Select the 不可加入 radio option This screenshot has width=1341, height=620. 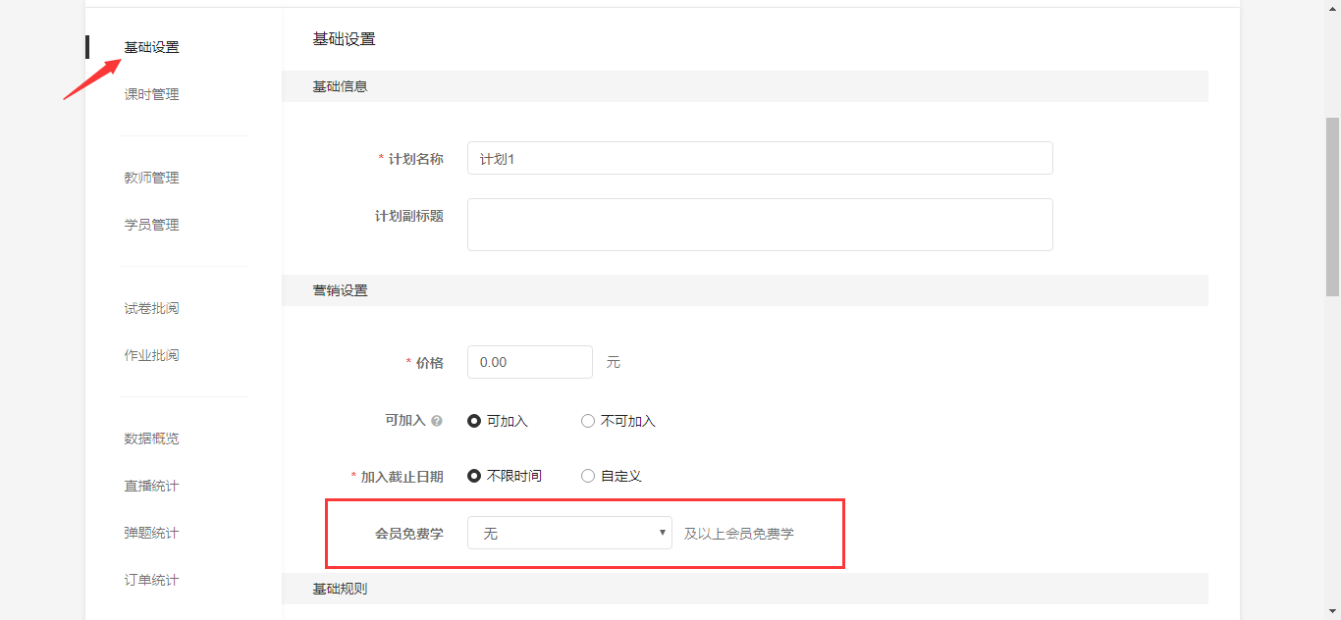(588, 421)
